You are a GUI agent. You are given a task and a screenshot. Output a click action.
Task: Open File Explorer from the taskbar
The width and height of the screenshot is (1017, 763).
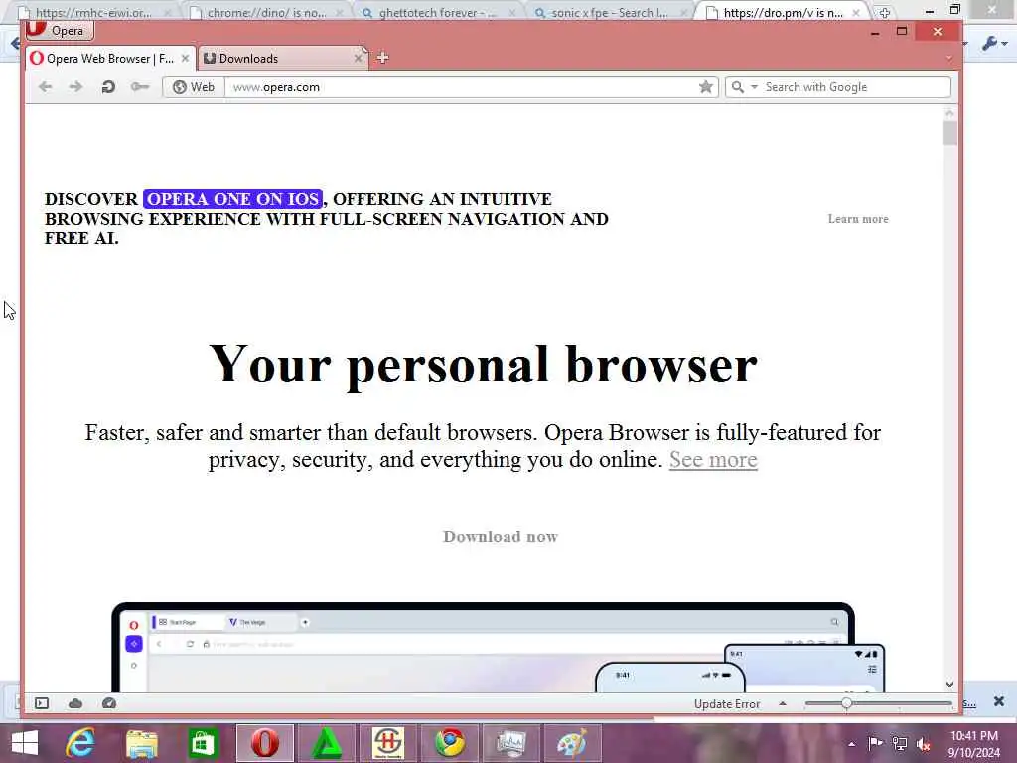click(x=142, y=743)
